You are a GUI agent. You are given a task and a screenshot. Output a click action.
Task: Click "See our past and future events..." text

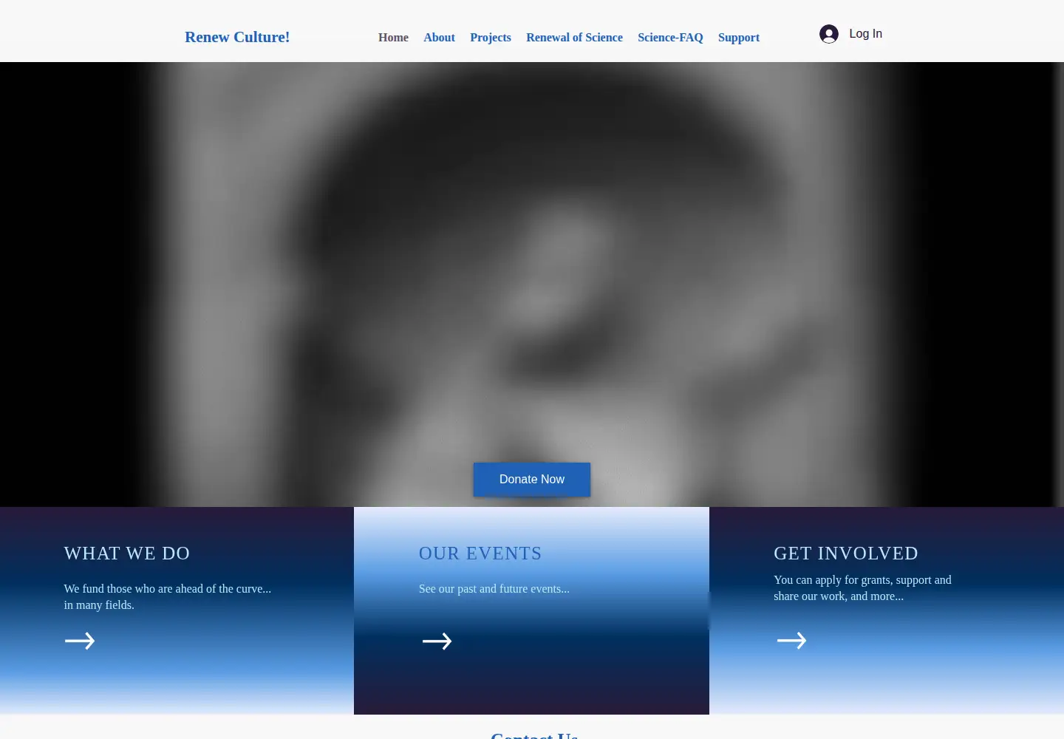point(494,589)
